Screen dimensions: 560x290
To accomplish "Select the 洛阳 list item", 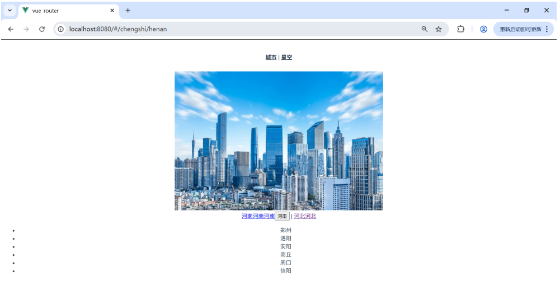I will pyautogui.click(x=286, y=238).
